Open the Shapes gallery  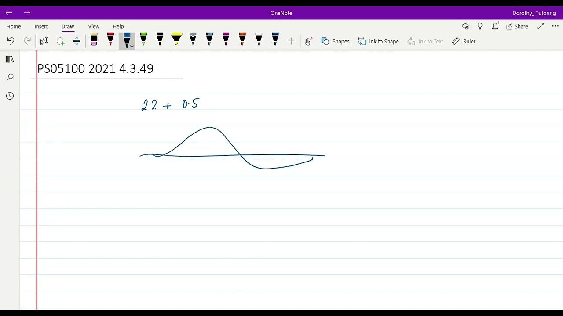pos(336,41)
